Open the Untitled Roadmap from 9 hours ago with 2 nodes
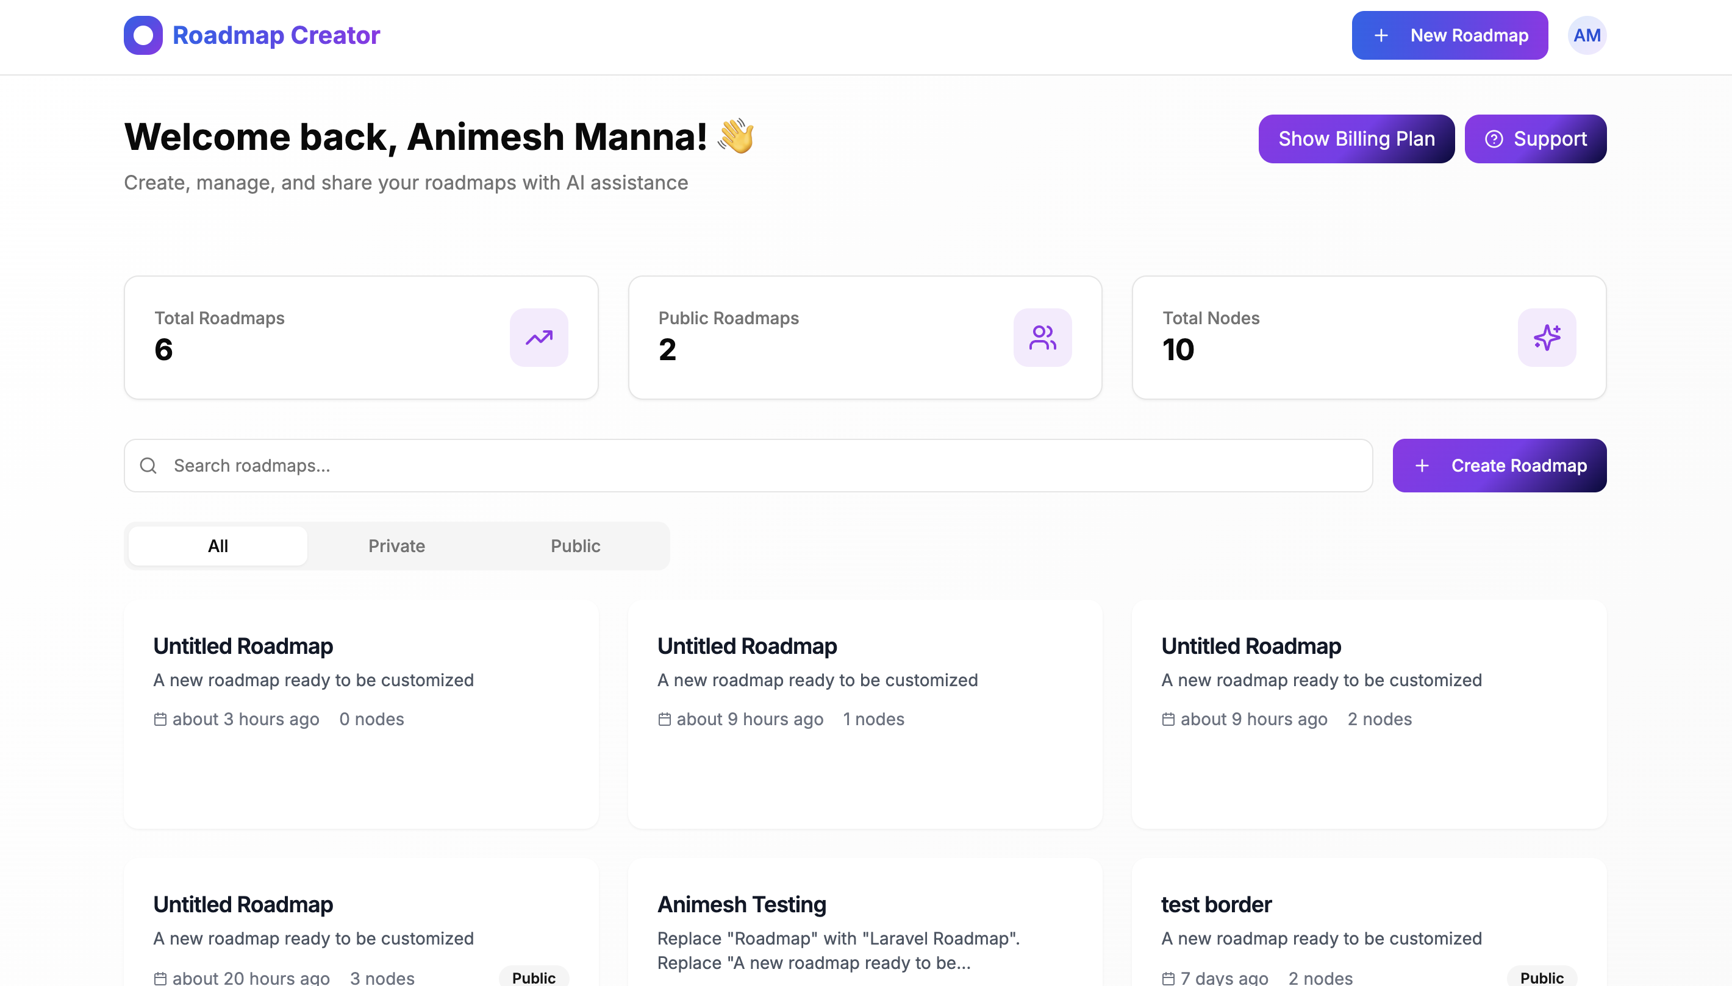This screenshot has width=1732, height=986. pos(1369,714)
